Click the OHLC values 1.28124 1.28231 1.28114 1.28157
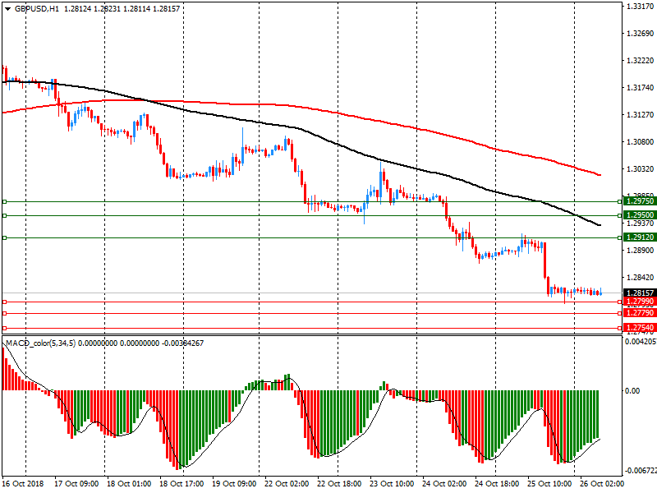 pyautogui.click(x=122, y=9)
